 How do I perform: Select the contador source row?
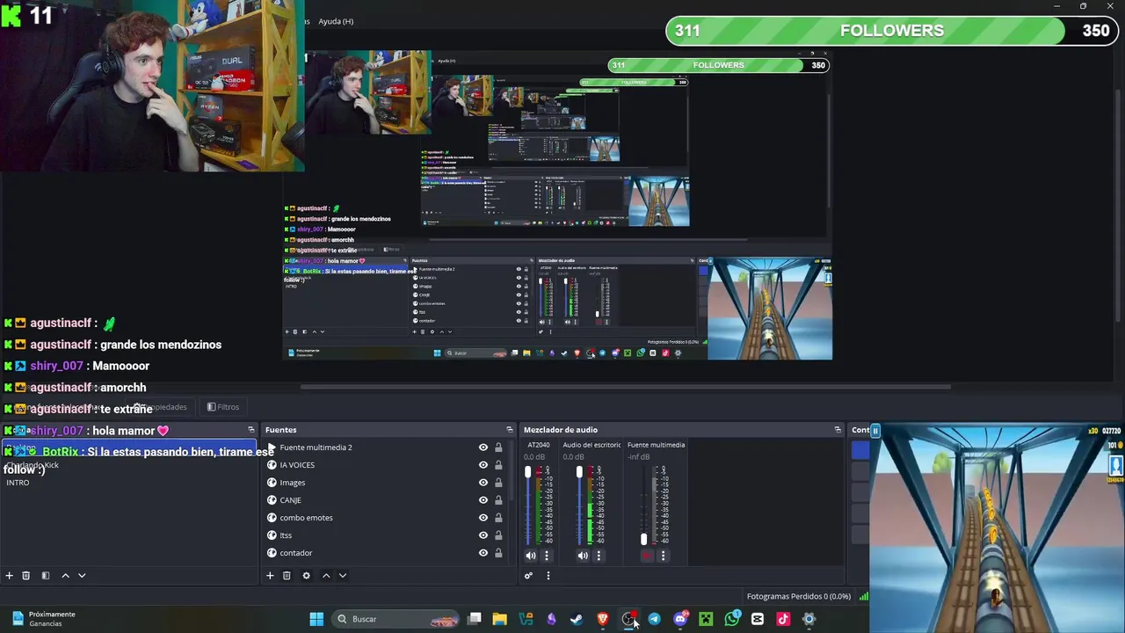[x=387, y=553]
